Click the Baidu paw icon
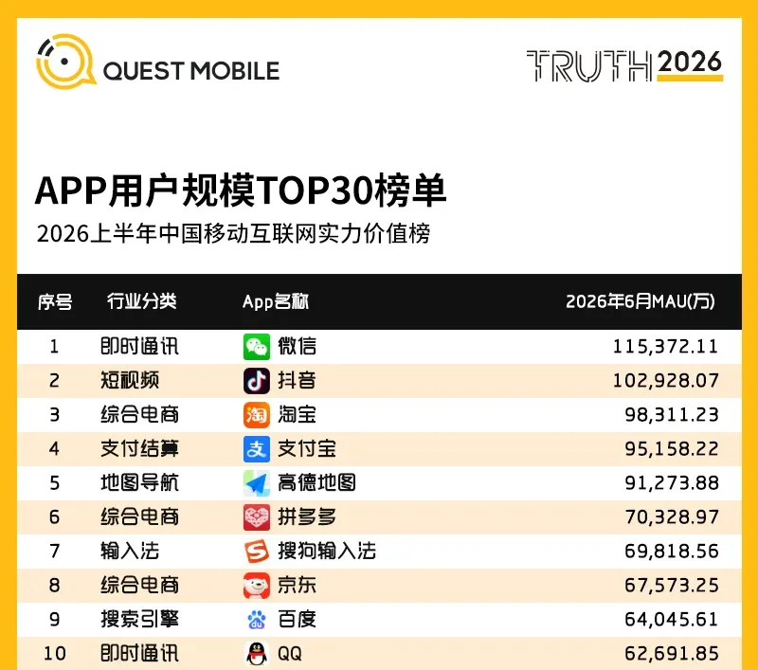 (256, 619)
